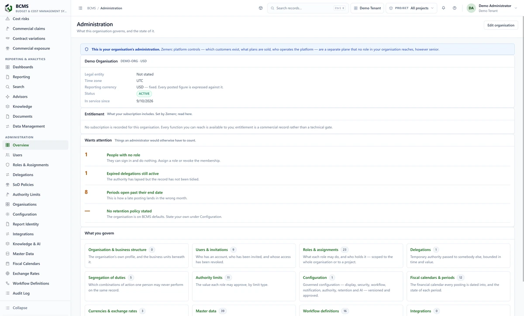Click the Fiscal Calendars icon
The image size is (524, 316).
click(x=8, y=264)
